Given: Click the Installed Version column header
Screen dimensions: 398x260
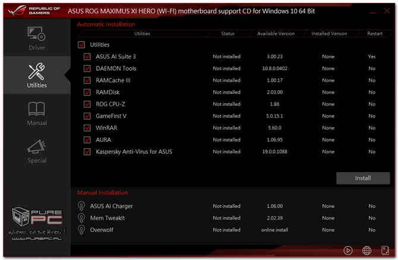Looking at the screenshot, I should point(329,33).
